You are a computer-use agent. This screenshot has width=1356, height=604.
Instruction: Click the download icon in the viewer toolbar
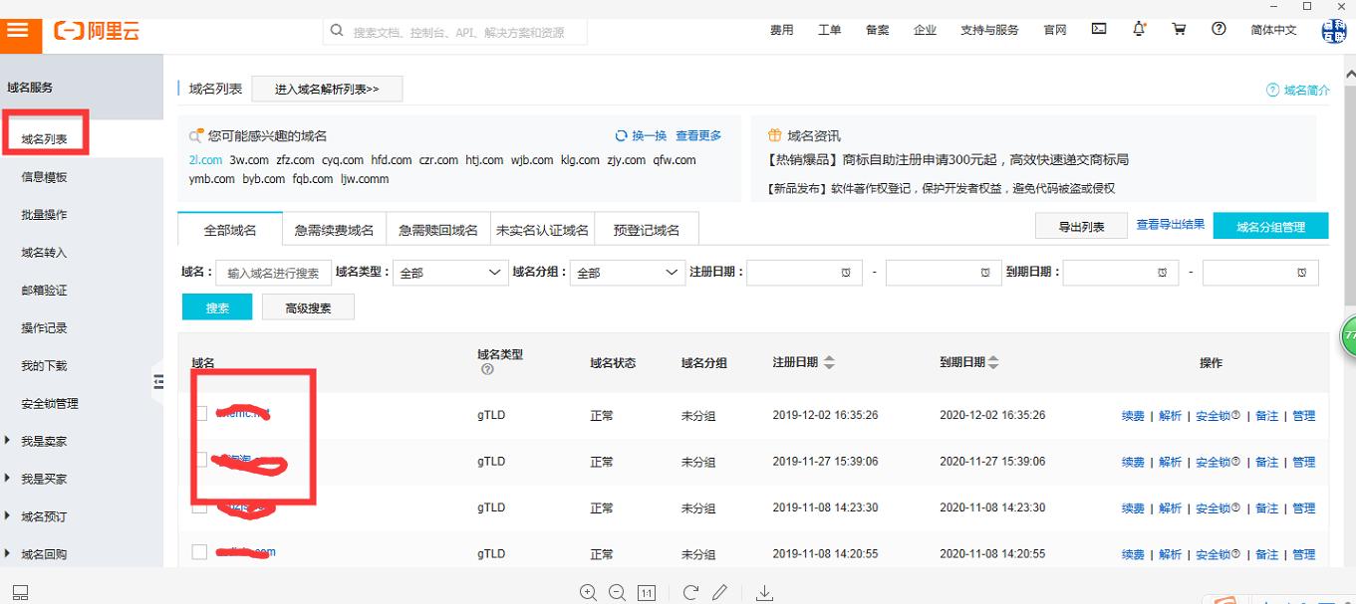[764, 593]
